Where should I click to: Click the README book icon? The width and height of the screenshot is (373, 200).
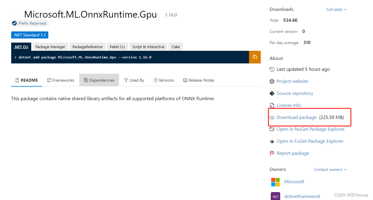click(x=17, y=80)
